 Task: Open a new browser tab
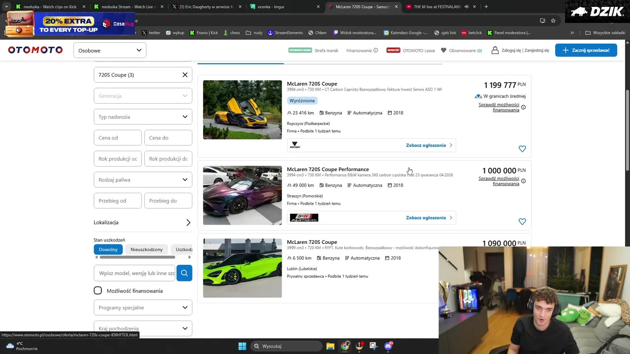pyautogui.click(x=486, y=6)
